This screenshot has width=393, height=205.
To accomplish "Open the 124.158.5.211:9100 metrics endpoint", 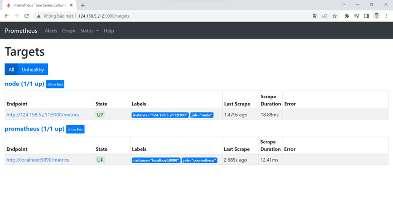I will 43,115.
